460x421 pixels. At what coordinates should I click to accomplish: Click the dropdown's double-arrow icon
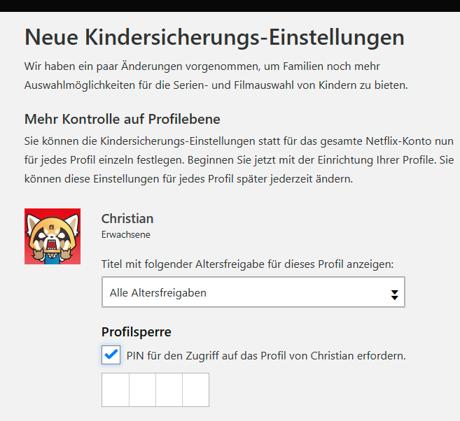[394, 294]
